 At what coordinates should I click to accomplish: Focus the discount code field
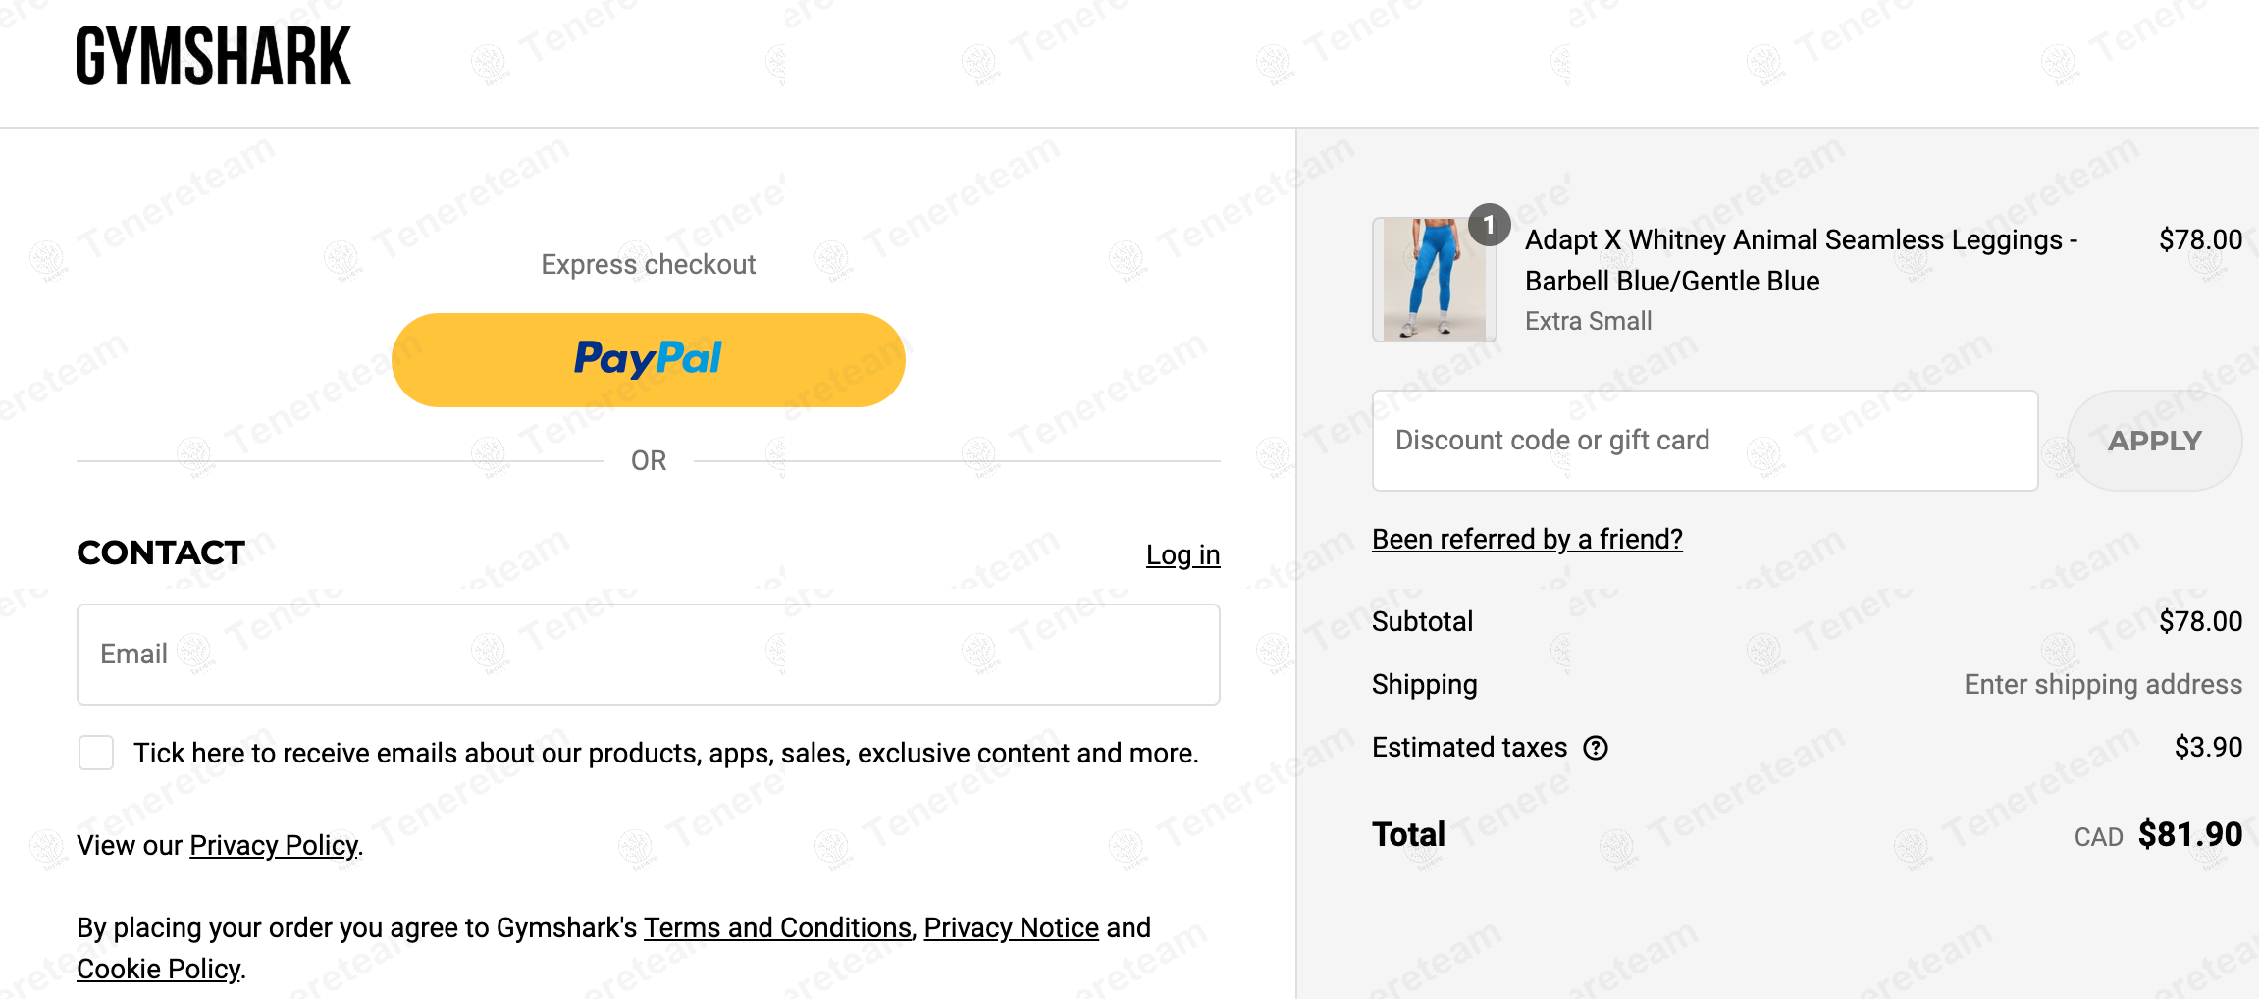point(1705,441)
